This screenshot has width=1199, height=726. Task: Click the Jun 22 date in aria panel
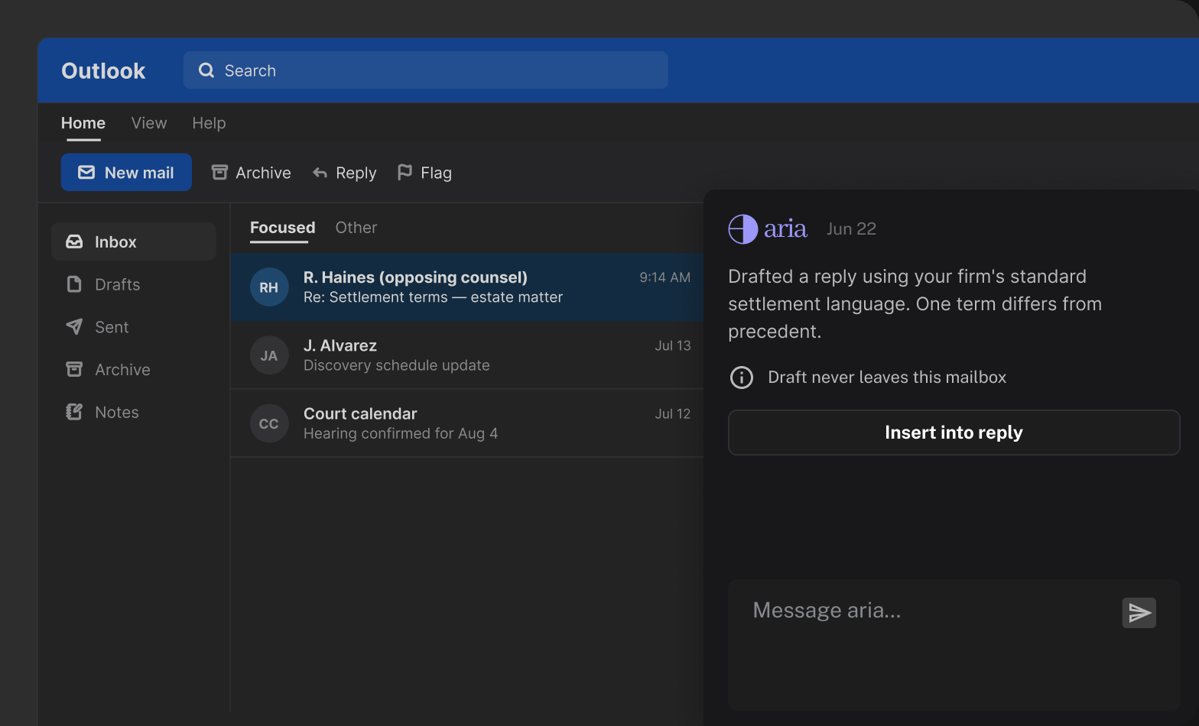click(851, 228)
